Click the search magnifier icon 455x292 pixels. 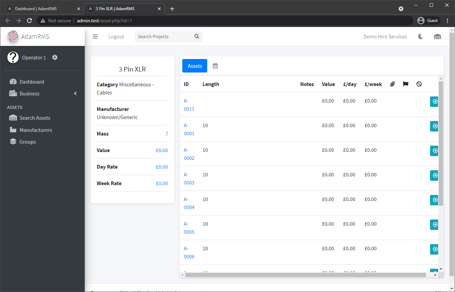pyautogui.click(x=197, y=36)
